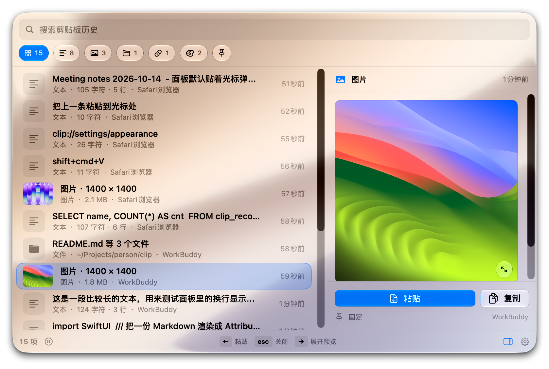Show pinned items filter

tap(222, 53)
